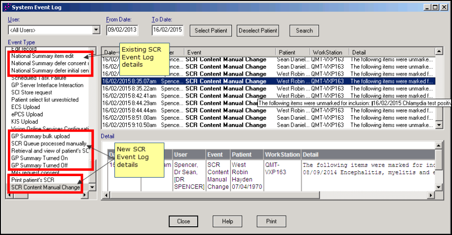Image resolution: width=452 pixels, height=235 pixels.
Task: Click the Help button
Action: point(227,221)
